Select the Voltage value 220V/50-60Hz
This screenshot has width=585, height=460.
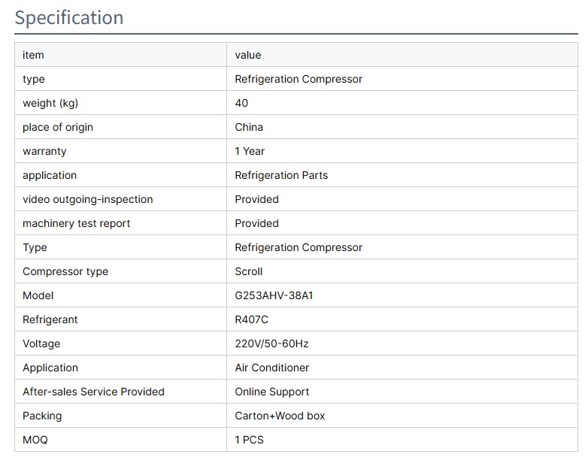pyautogui.click(x=271, y=343)
